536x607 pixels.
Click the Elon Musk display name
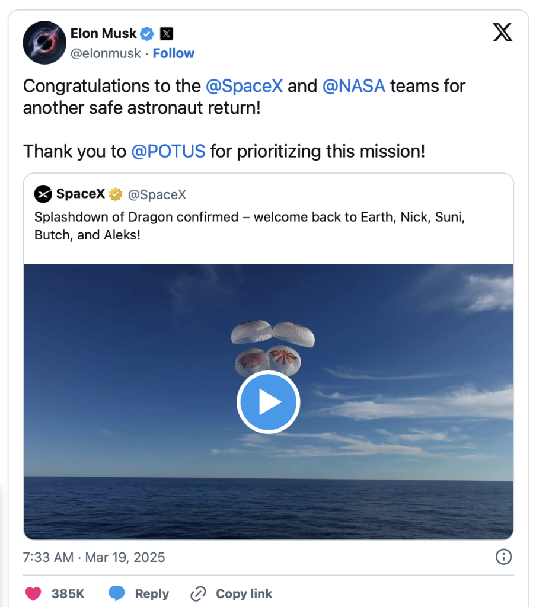pos(103,33)
